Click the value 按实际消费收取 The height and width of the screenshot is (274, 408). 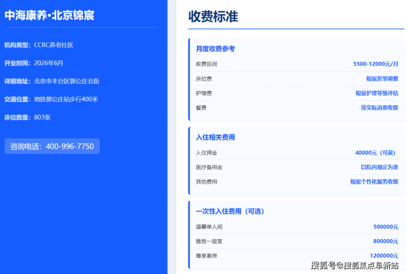(380, 108)
